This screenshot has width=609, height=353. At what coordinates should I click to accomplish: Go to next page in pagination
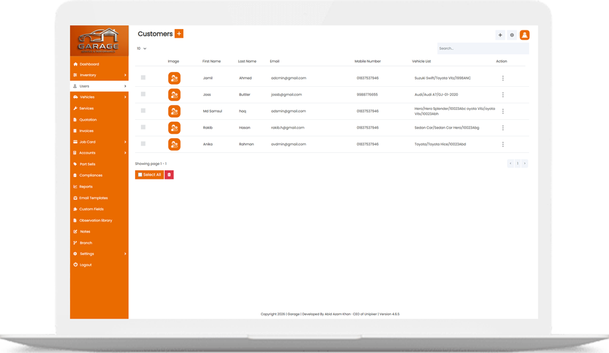pyautogui.click(x=524, y=164)
